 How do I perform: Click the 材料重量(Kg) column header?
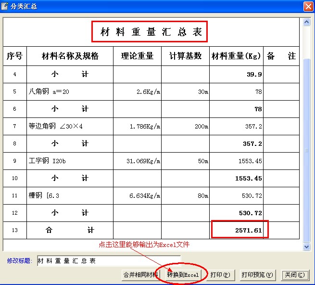(x=236, y=56)
